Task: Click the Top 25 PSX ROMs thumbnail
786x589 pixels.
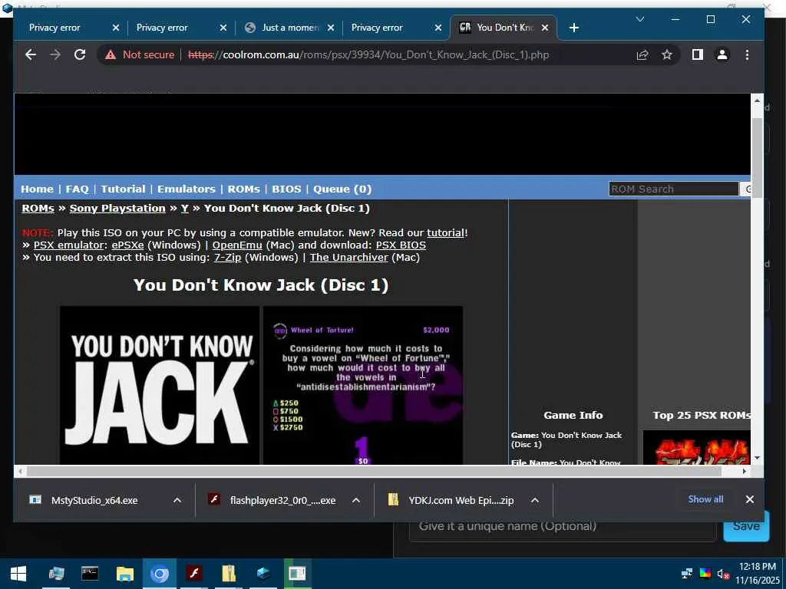Action: (x=697, y=447)
